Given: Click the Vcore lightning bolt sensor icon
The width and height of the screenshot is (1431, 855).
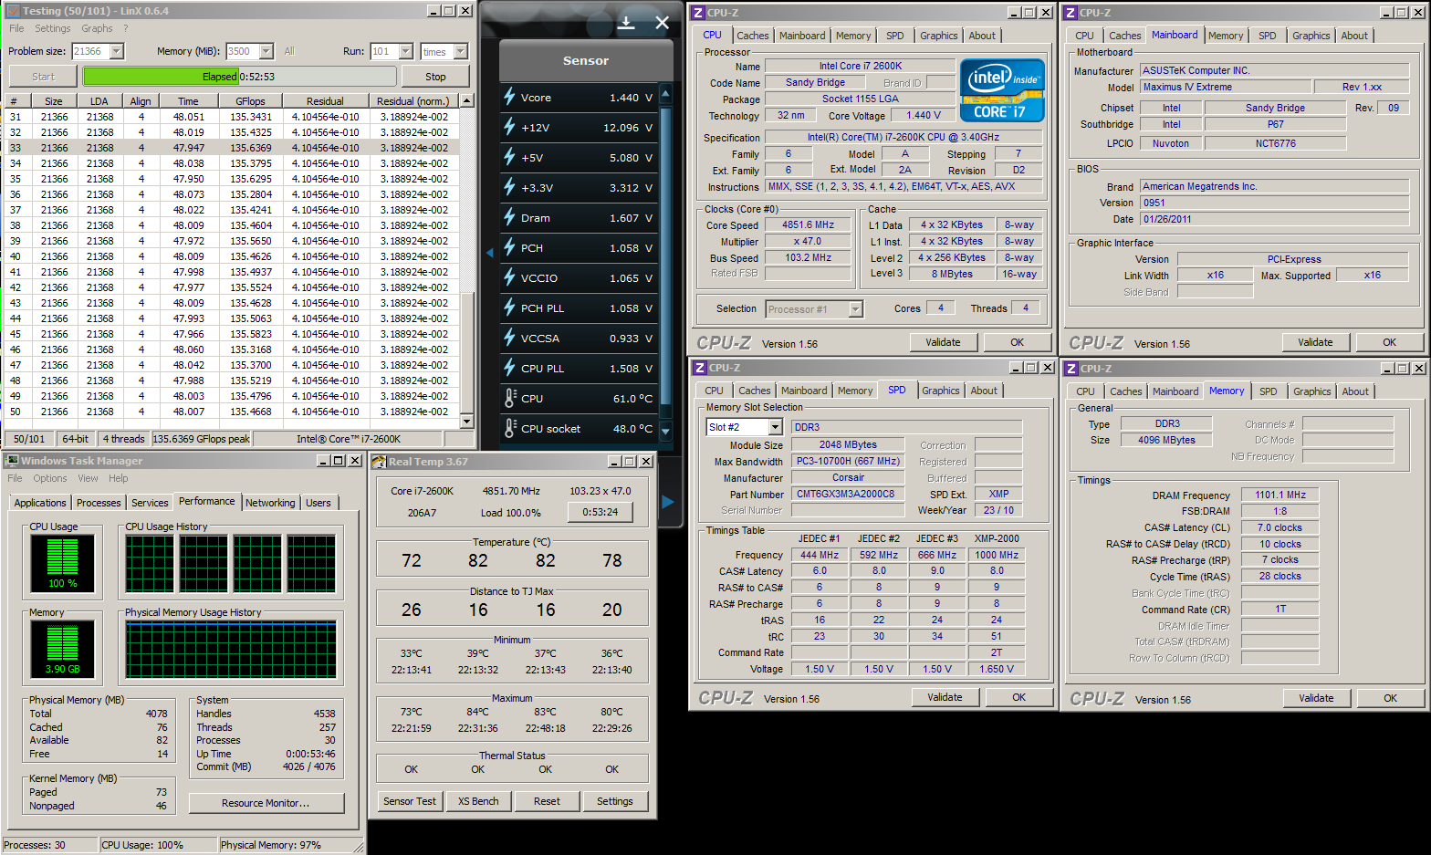Looking at the screenshot, I should (x=509, y=97).
